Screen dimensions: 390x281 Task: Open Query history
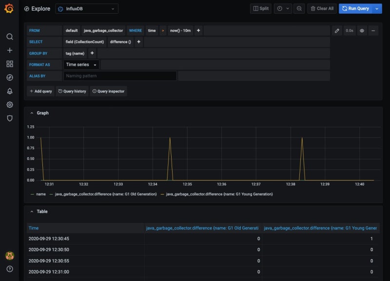tap(72, 91)
